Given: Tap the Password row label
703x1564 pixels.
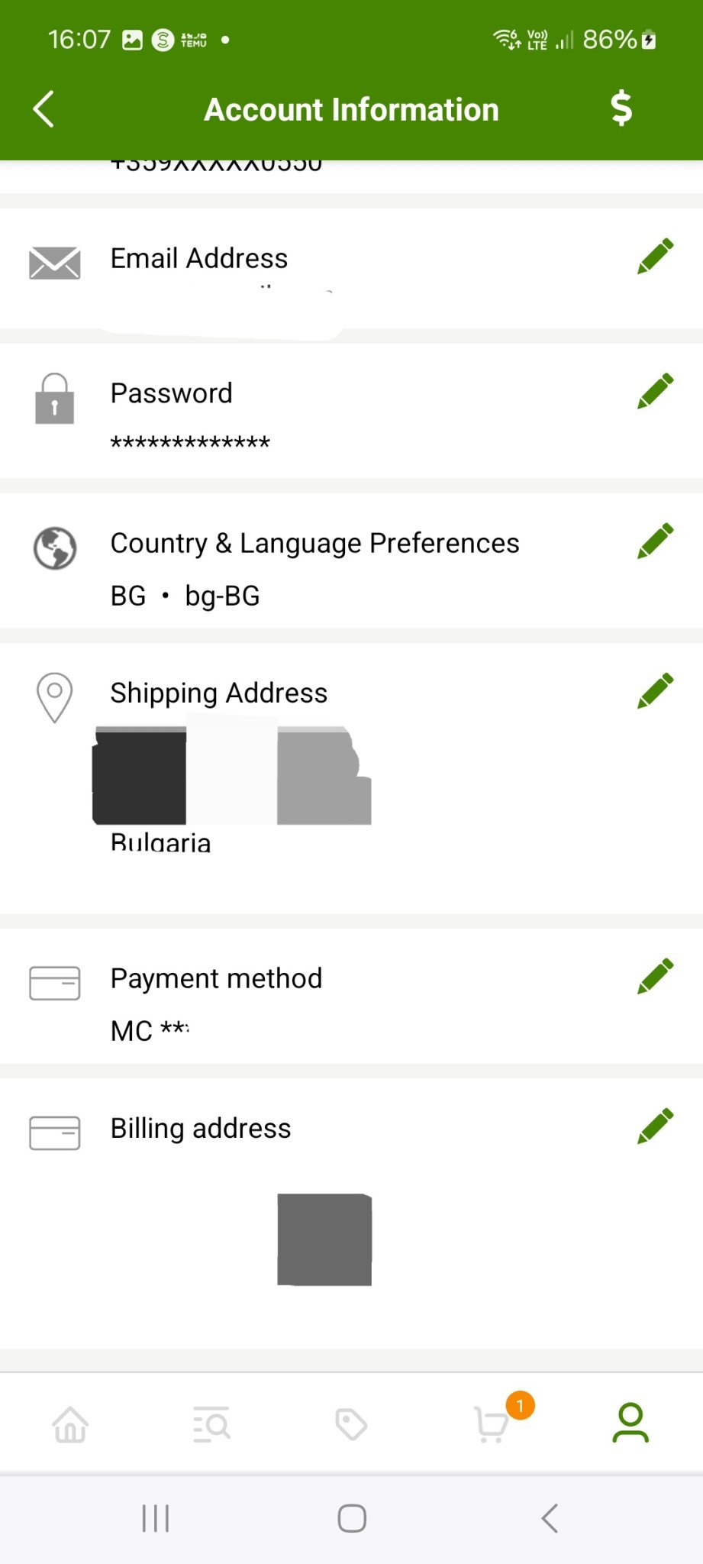Looking at the screenshot, I should [x=172, y=393].
